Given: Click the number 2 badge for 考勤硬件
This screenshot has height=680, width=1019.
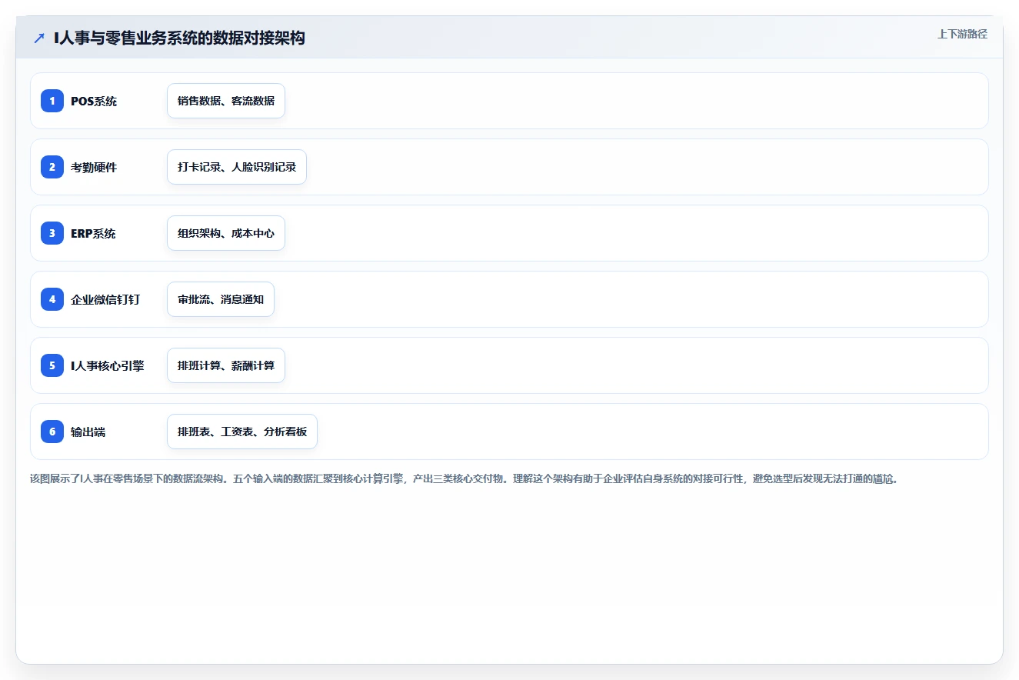Looking at the screenshot, I should pos(52,167).
